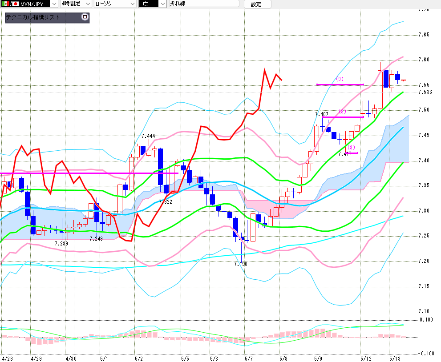
Task: Click the 7.322 price label
Action: [x=166, y=202]
